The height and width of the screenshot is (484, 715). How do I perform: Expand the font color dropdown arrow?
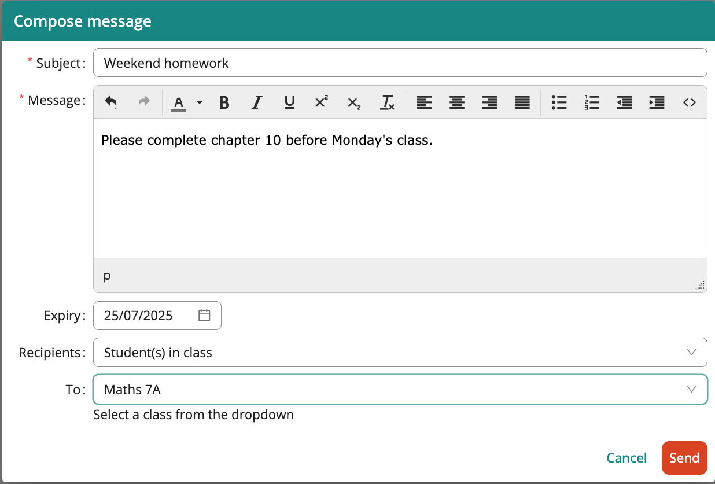point(199,102)
